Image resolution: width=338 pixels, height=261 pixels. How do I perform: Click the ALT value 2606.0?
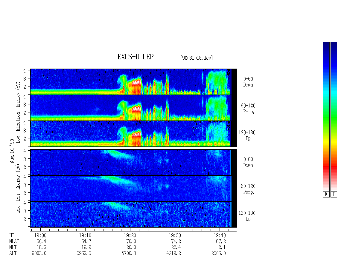coord(219,254)
